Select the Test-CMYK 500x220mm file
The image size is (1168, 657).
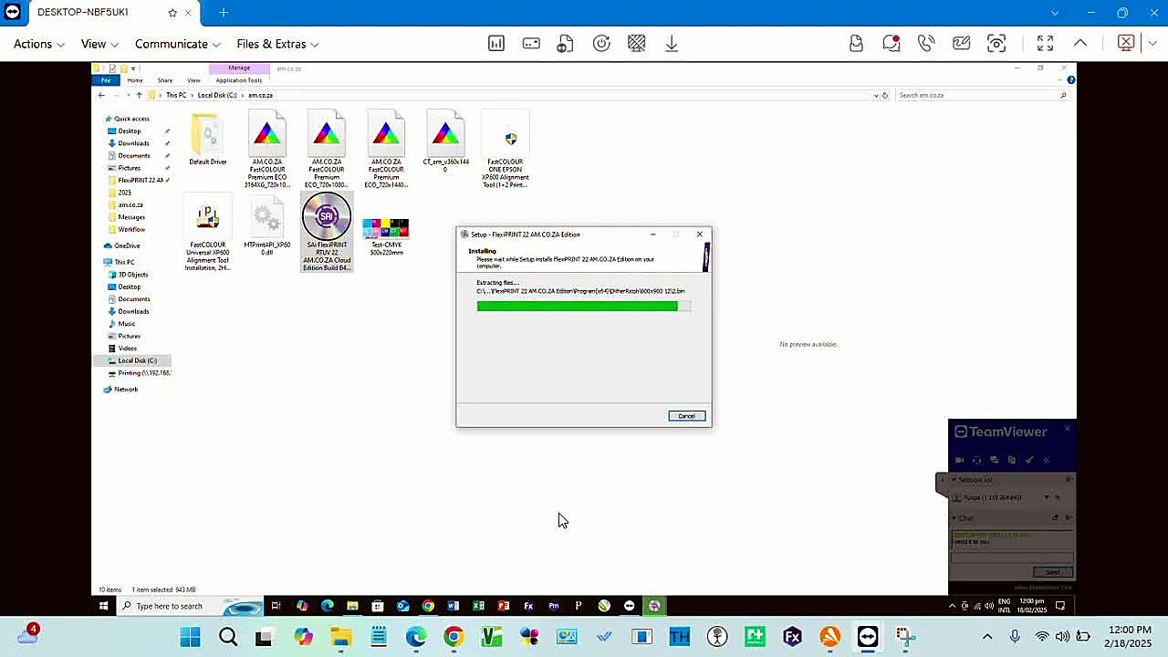386,235
